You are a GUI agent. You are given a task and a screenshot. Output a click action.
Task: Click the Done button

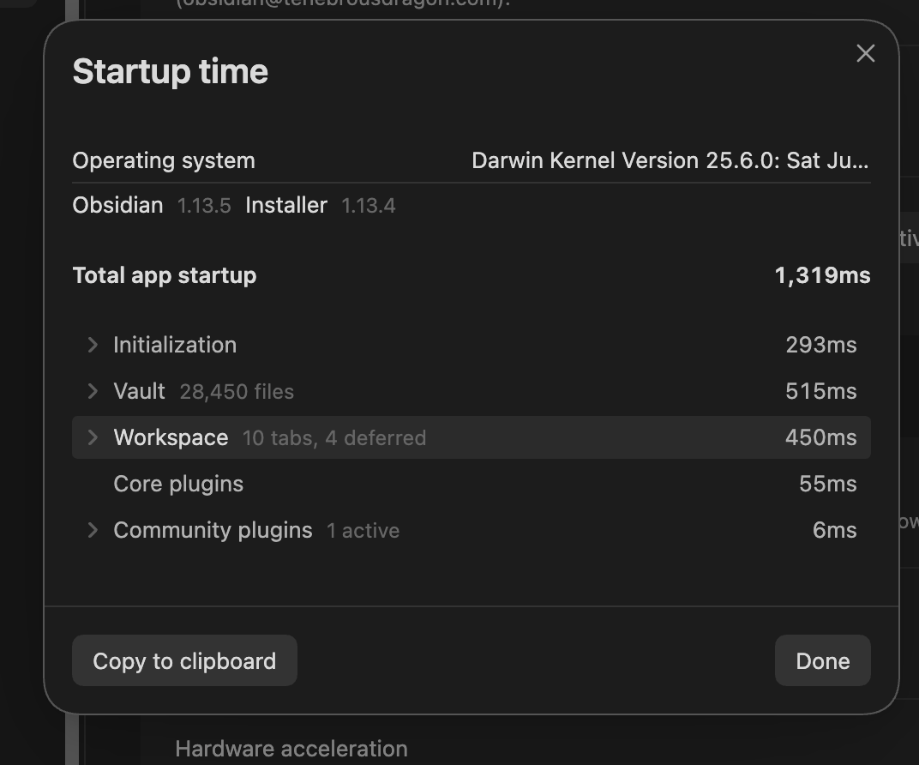click(x=822, y=660)
